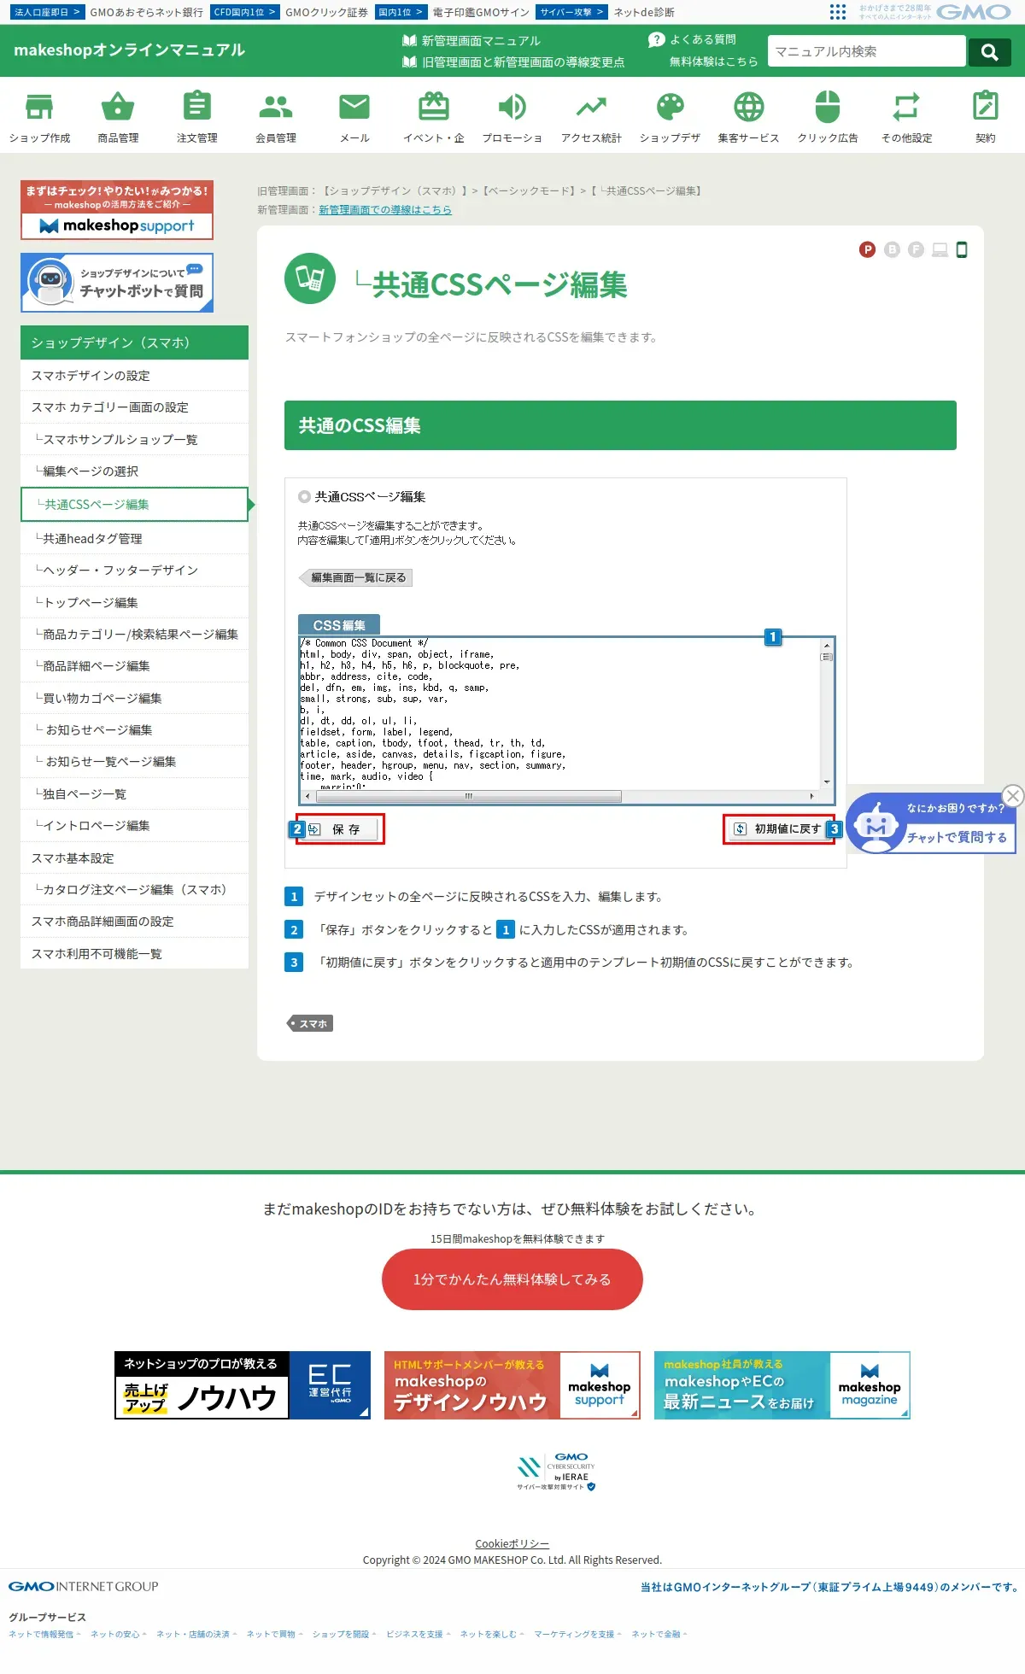The image size is (1025, 1674).
Task: Select 共通headタグ管理 sidebar item
Action: (134, 538)
